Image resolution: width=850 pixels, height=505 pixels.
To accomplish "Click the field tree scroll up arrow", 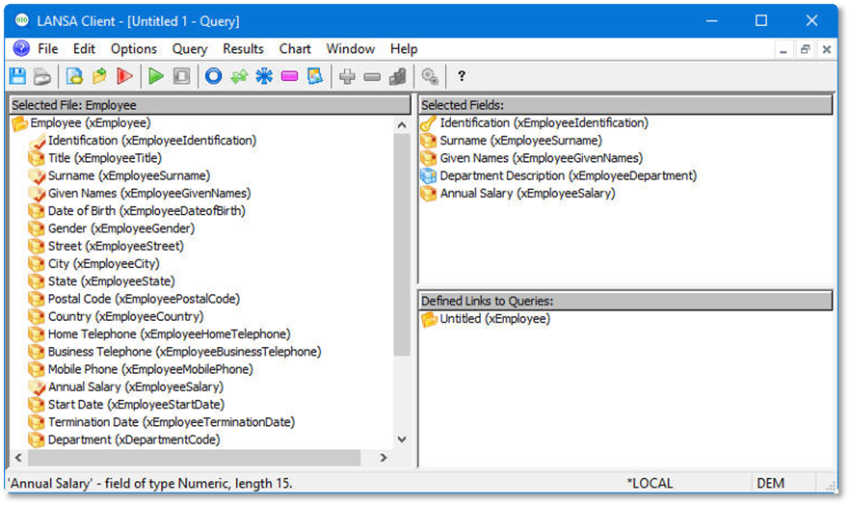I will (x=402, y=125).
